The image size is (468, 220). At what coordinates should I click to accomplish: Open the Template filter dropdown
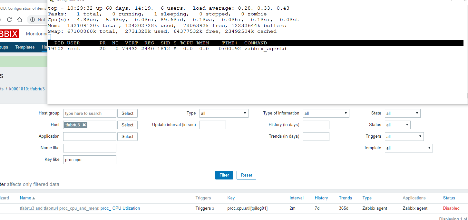[x=409, y=148]
